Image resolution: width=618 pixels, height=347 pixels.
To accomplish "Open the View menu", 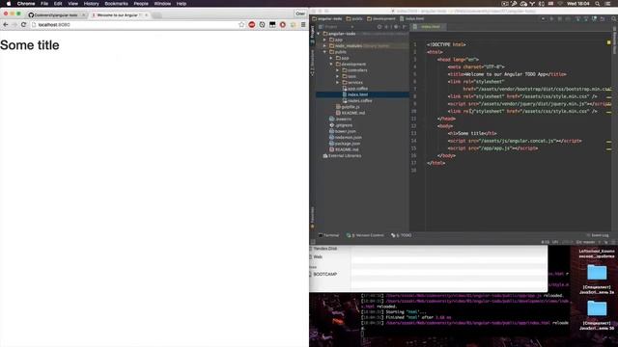I will 73,4.
